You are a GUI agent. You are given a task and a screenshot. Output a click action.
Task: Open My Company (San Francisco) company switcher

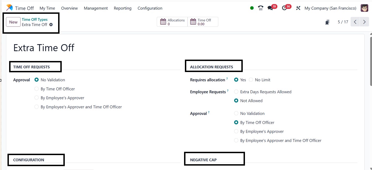tap(330, 8)
